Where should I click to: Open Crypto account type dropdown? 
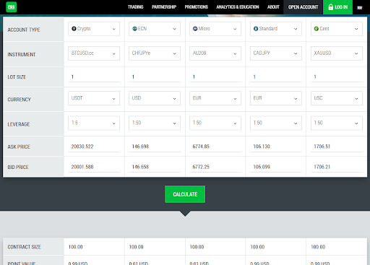click(94, 29)
